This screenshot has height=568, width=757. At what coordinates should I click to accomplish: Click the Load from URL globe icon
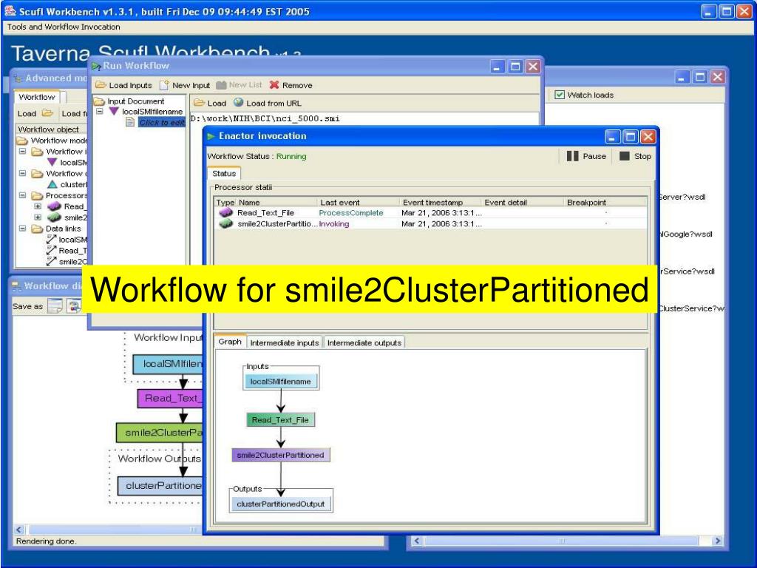[x=239, y=102]
